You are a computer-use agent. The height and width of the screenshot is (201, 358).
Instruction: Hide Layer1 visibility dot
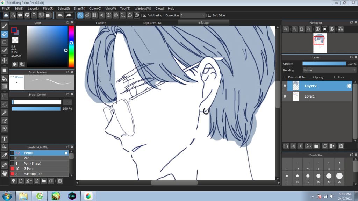click(x=285, y=96)
